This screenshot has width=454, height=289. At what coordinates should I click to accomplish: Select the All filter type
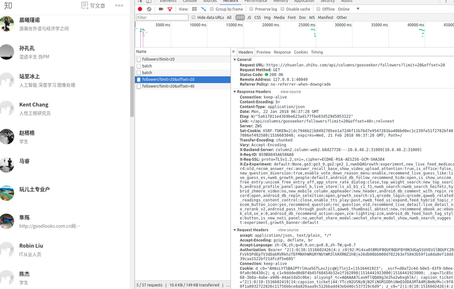[229, 18]
